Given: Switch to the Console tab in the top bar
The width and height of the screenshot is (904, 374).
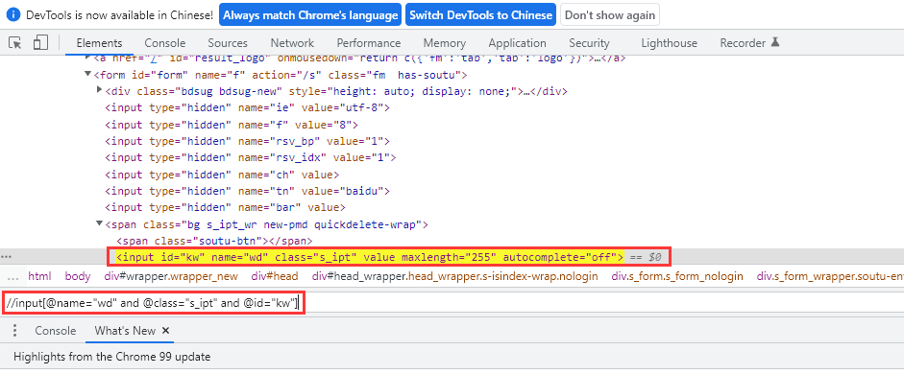Looking at the screenshot, I should coord(165,43).
